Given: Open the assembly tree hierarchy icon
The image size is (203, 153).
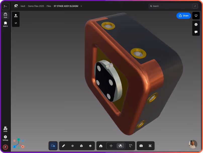Looking at the screenshot, I should click(x=16, y=16).
